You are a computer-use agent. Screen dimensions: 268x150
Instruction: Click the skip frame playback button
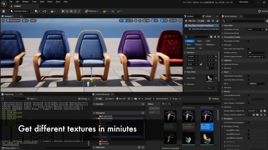click(x=67, y=11)
